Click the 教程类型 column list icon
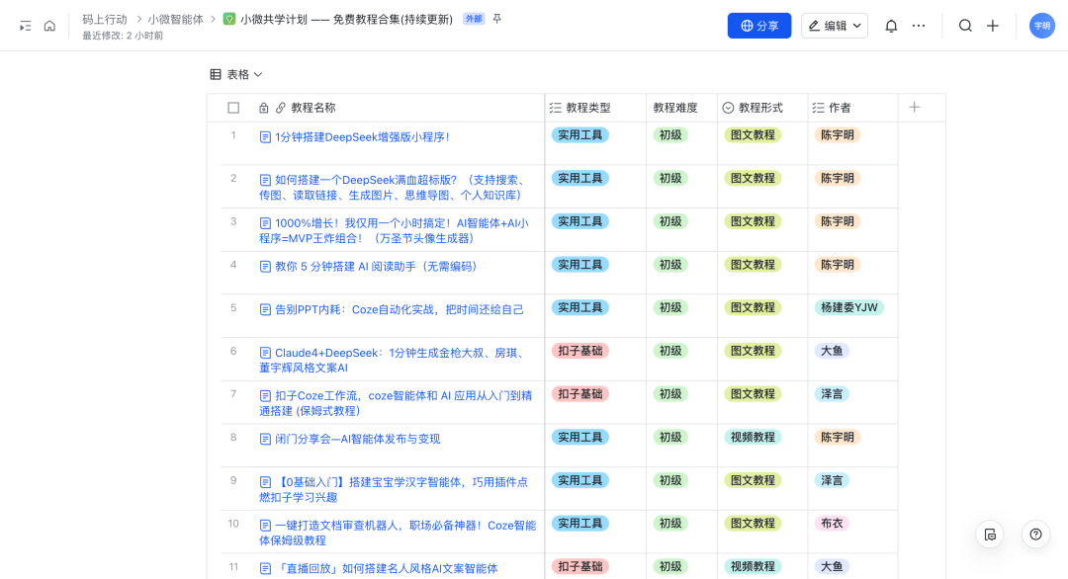The height and width of the screenshot is (579, 1068). (x=556, y=108)
